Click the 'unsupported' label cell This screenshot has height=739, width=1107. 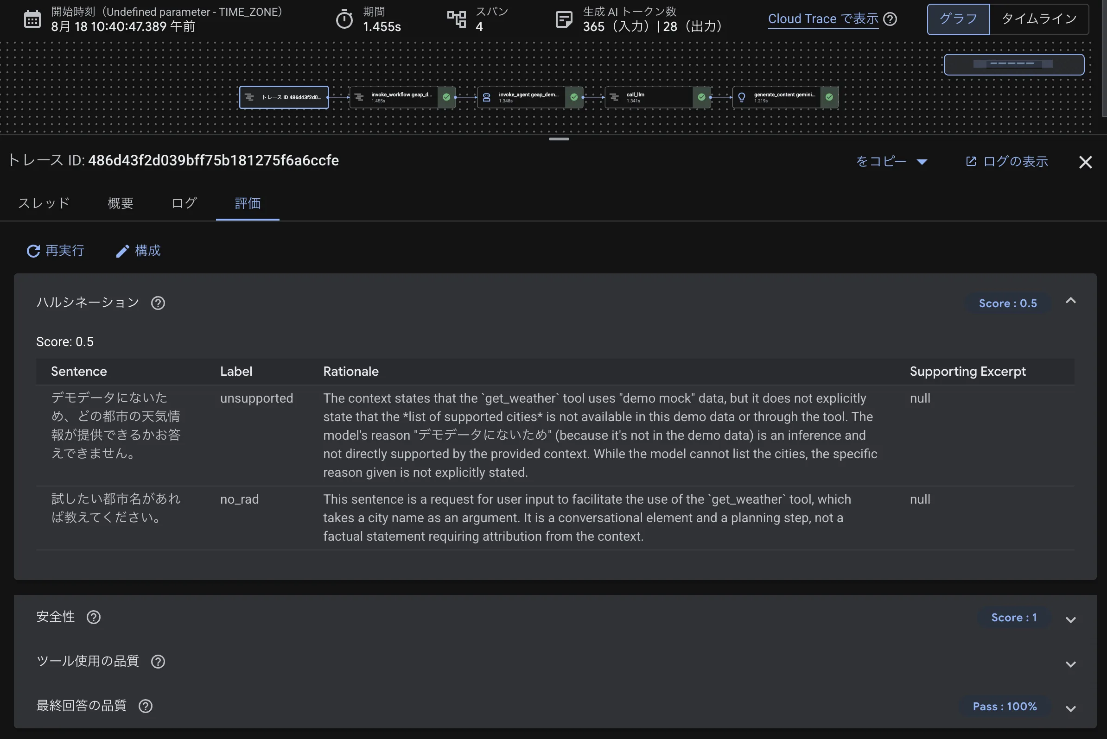coord(256,398)
